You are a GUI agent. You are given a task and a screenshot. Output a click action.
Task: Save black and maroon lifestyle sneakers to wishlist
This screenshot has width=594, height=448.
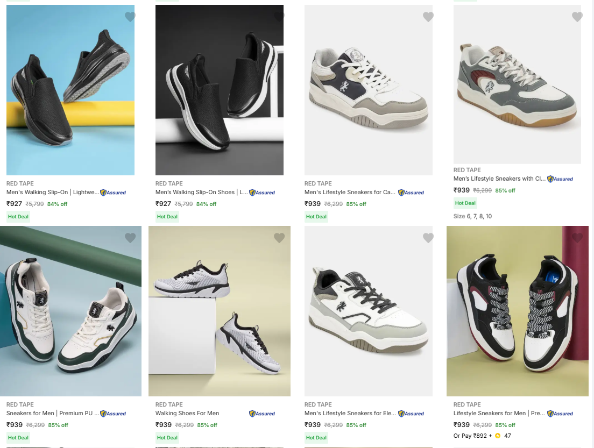(577, 238)
